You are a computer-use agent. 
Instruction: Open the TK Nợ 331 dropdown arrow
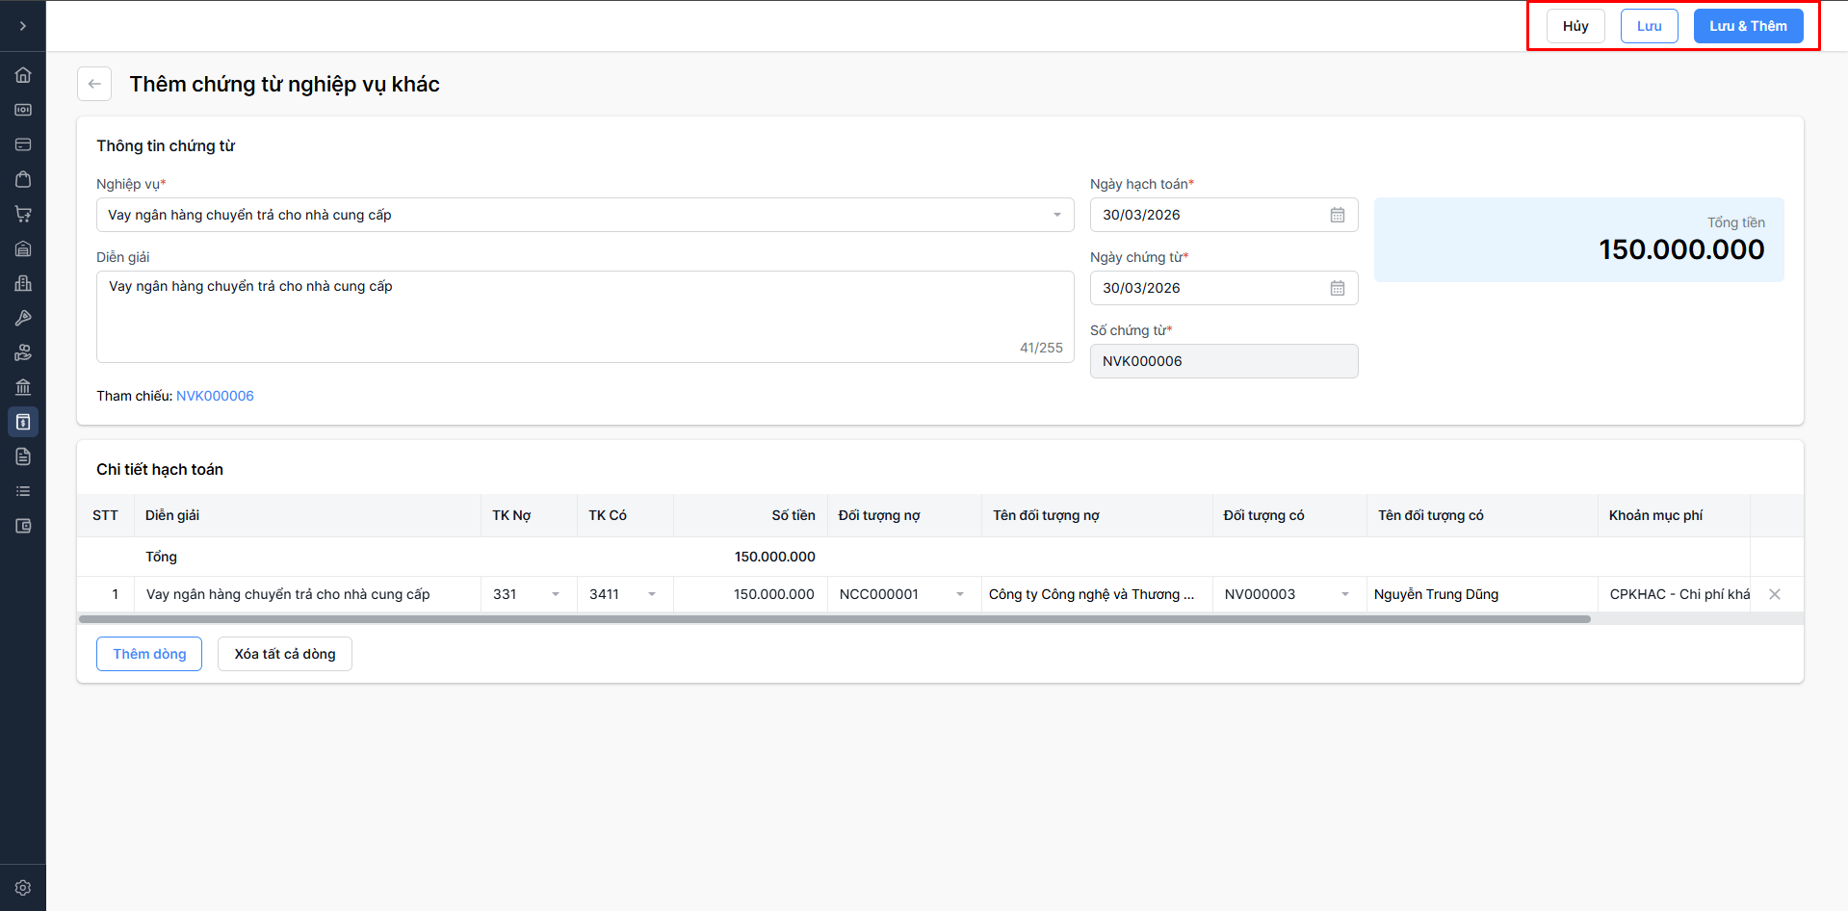point(556,594)
